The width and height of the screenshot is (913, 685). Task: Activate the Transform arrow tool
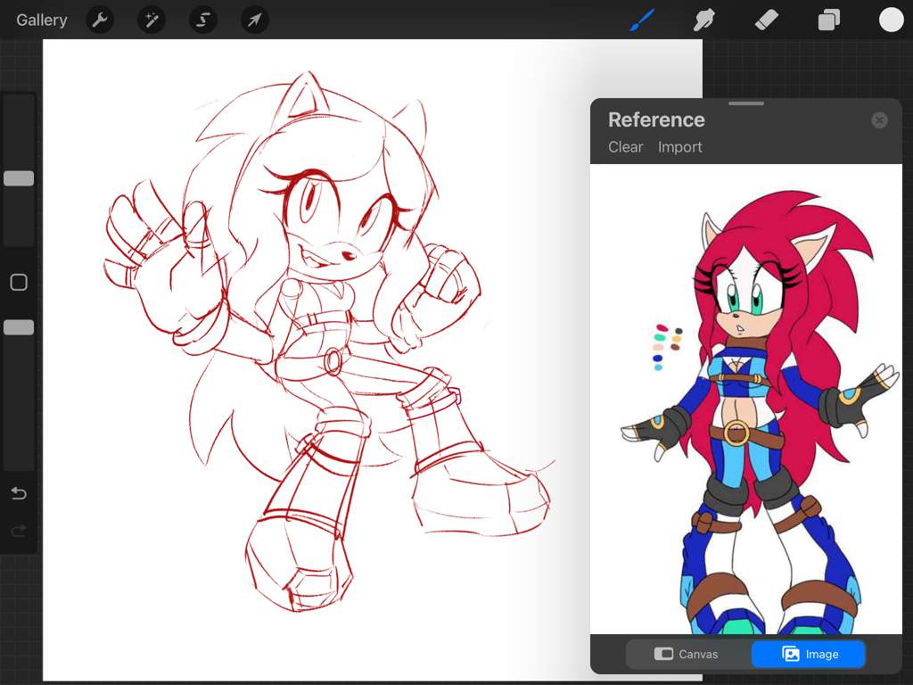(255, 20)
